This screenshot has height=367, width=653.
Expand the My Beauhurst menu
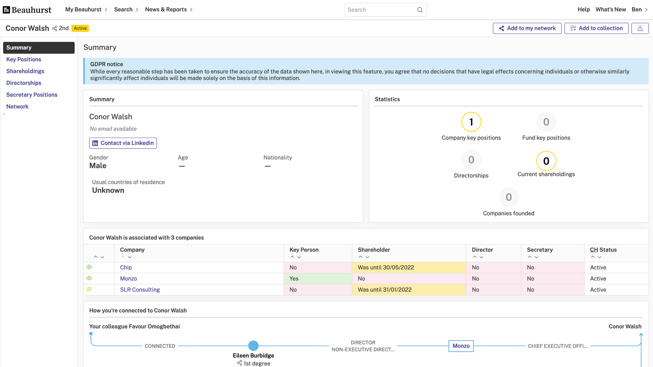coord(86,10)
